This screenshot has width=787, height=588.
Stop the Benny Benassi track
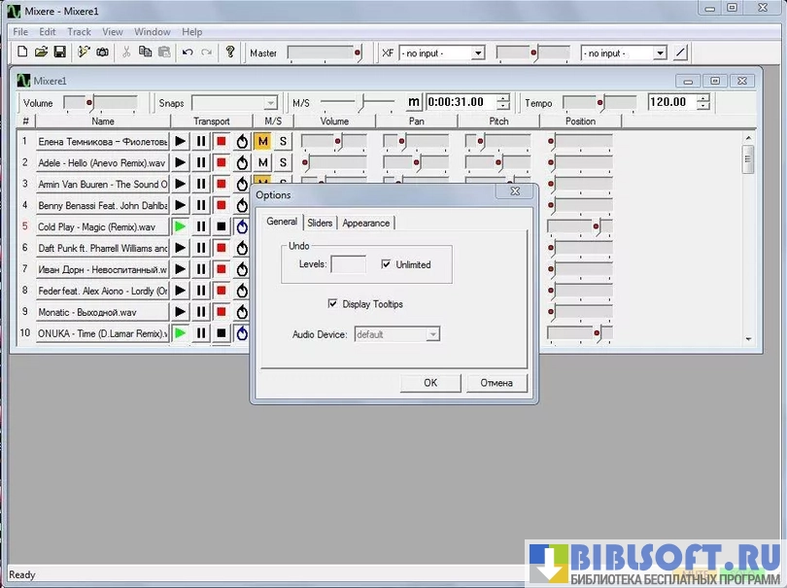[x=222, y=206]
